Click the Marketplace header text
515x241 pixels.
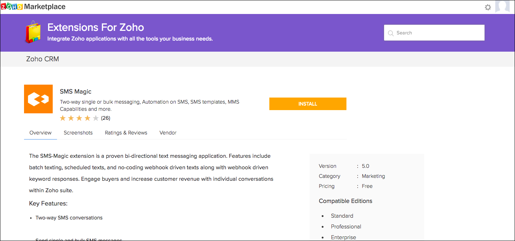click(x=45, y=7)
